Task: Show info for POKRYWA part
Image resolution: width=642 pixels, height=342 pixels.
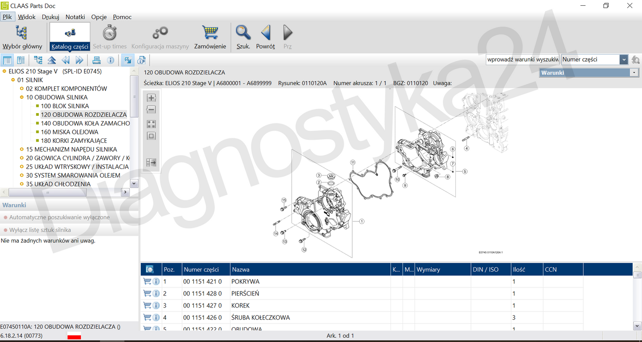Action: (156, 282)
